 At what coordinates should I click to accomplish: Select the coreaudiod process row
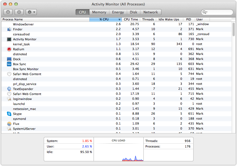point(116,34)
